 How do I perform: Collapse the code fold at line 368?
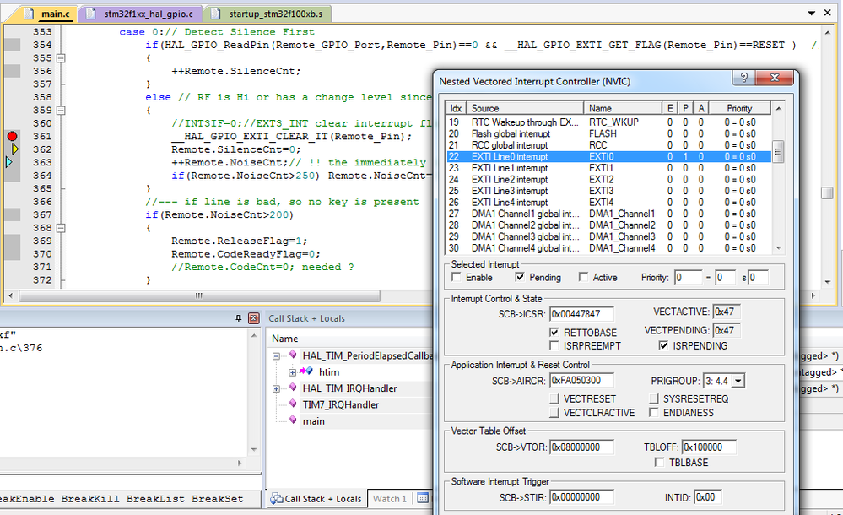(62, 228)
